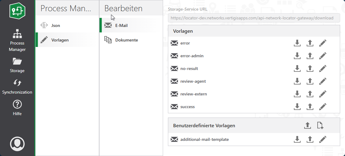
Task: Click the green app logo
Action: point(17,11)
